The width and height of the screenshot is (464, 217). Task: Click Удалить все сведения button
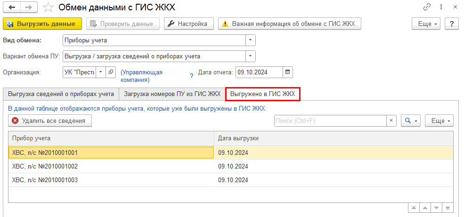pos(50,121)
